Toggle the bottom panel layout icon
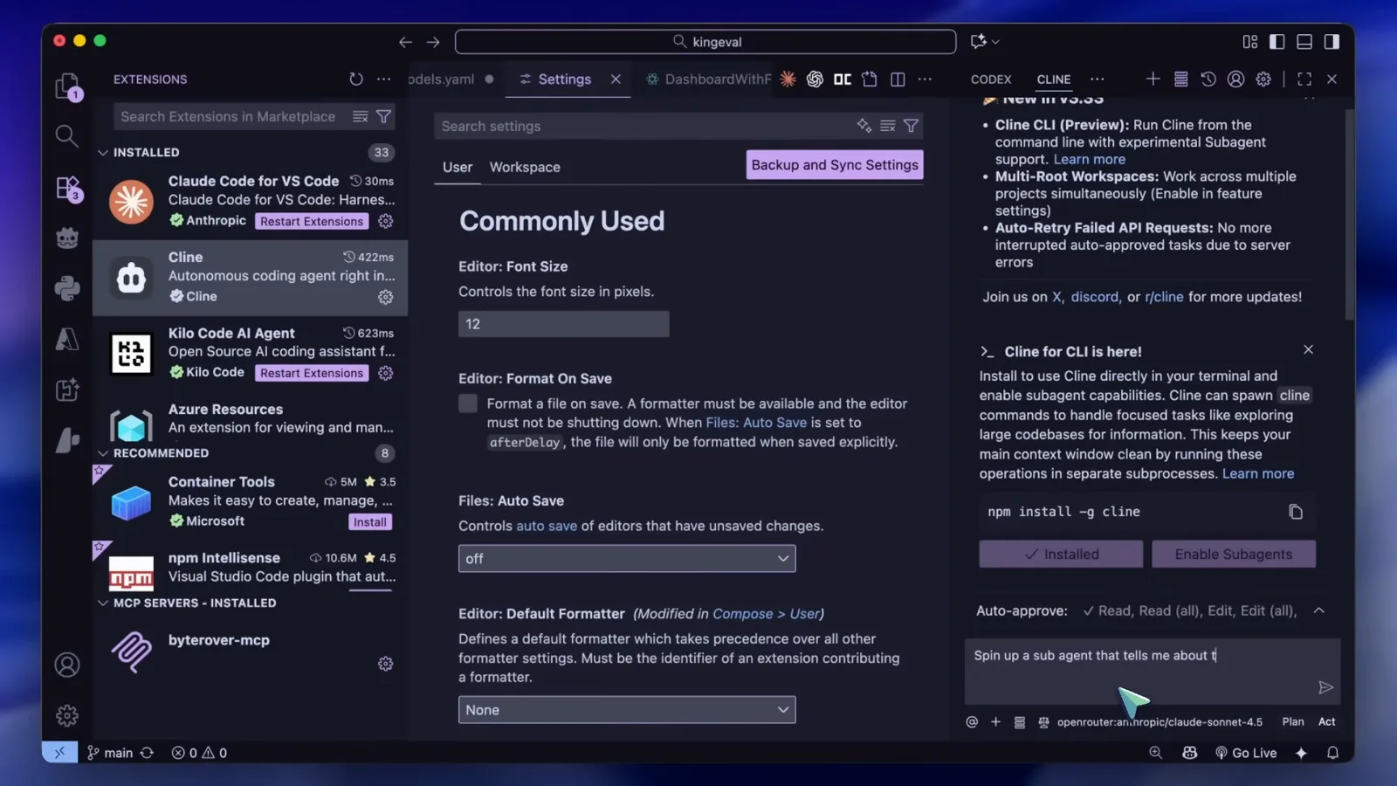1397x786 pixels. pos(1304,41)
